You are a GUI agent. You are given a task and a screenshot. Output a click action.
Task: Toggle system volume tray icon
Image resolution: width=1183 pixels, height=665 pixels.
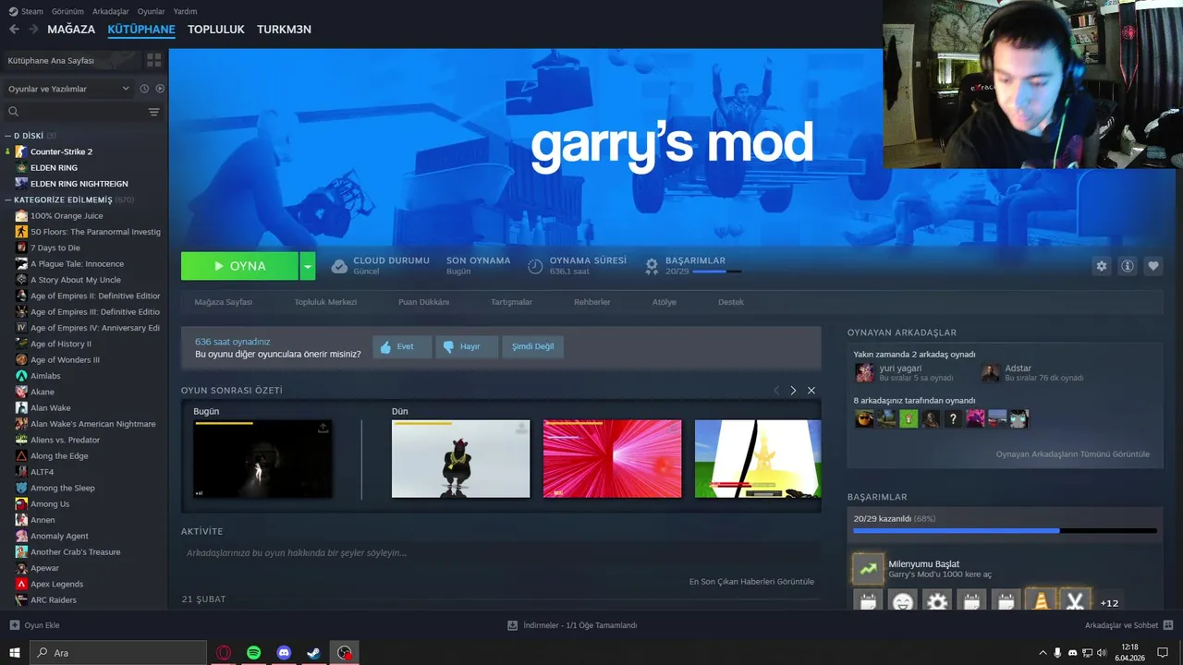pyautogui.click(x=1101, y=653)
